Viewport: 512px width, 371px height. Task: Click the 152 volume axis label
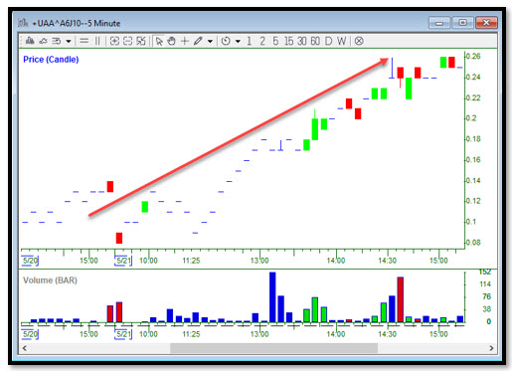pyautogui.click(x=485, y=273)
